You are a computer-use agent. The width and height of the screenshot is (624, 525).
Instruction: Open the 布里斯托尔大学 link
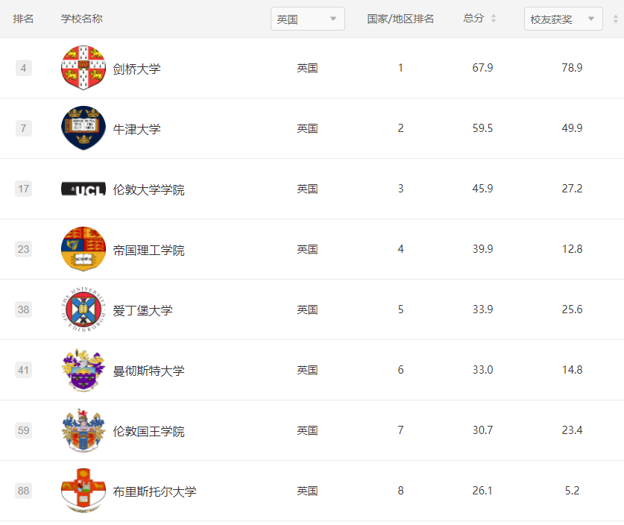tap(155, 492)
